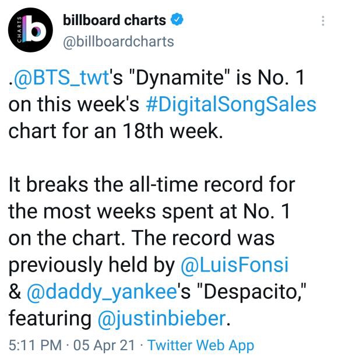
Task: Open the billboard charts display name
Action: click(x=114, y=20)
